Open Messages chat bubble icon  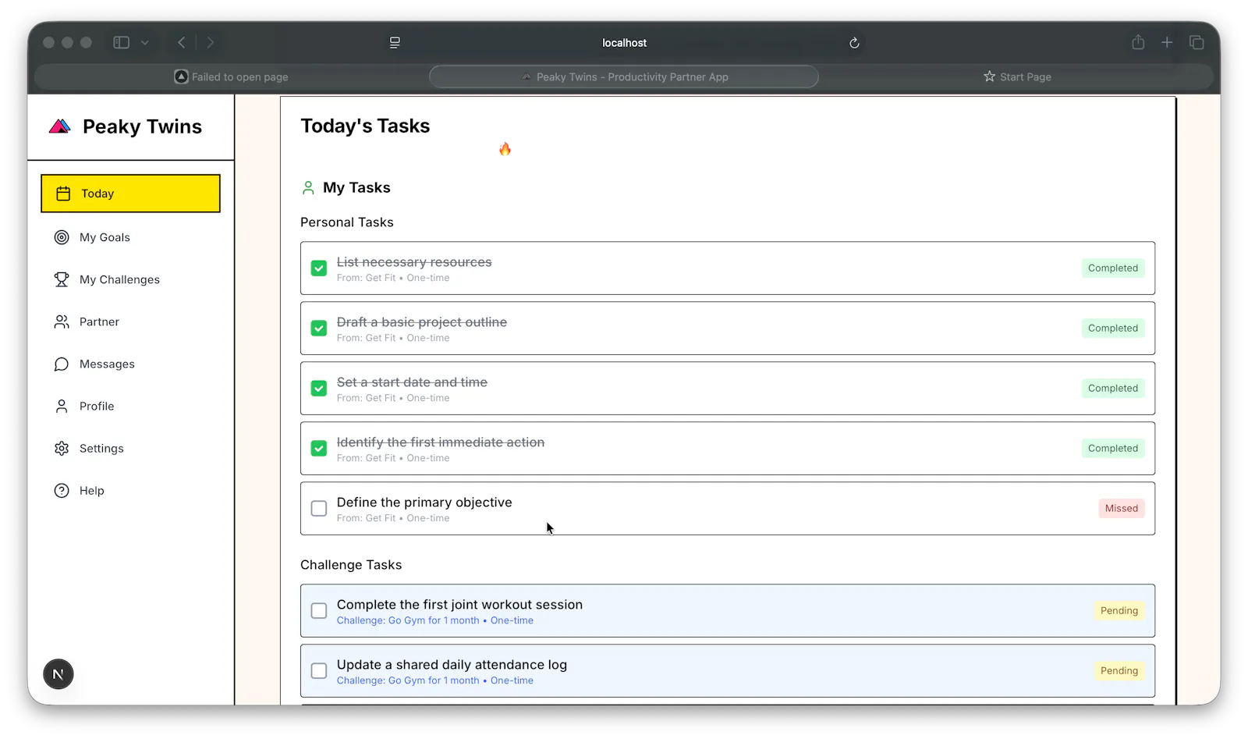[62, 364]
